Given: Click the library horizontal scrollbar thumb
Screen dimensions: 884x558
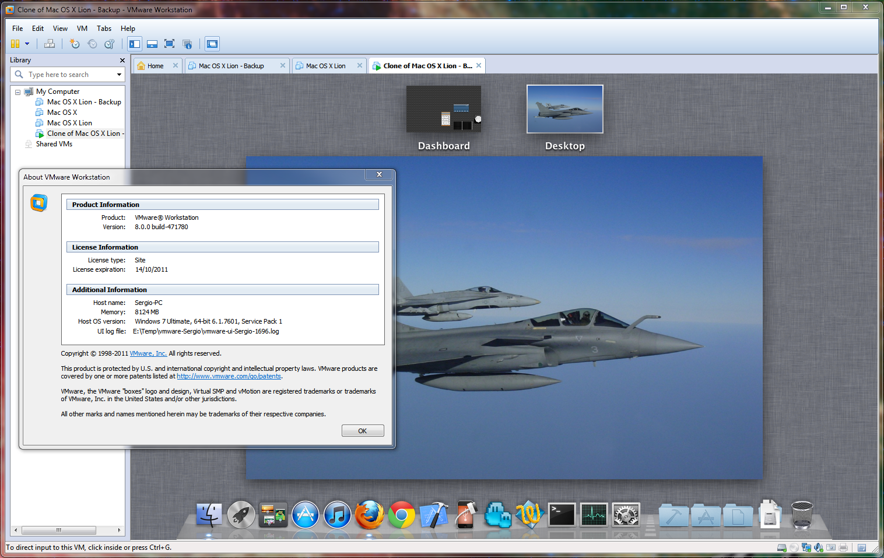Looking at the screenshot, I should [59, 530].
